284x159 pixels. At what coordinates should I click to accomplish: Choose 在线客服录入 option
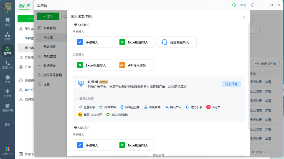pyautogui.click(x=177, y=42)
